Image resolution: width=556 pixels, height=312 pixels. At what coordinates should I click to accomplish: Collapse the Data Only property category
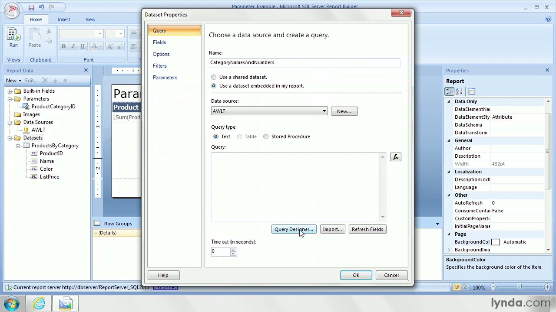pyautogui.click(x=449, y=101)
